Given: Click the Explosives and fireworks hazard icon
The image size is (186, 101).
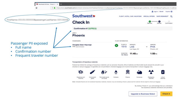Looking at the screenshot, I should (x=81, y=72).
